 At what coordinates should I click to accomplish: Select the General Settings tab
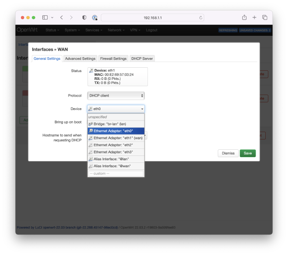47,59
